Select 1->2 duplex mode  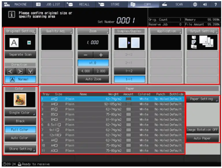pyautogui.click(x=129, y=71)
